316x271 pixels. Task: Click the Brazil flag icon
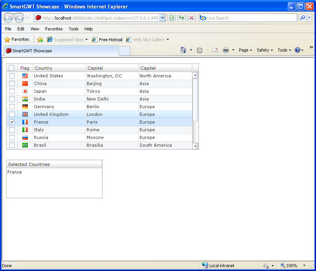pos(25,145)
